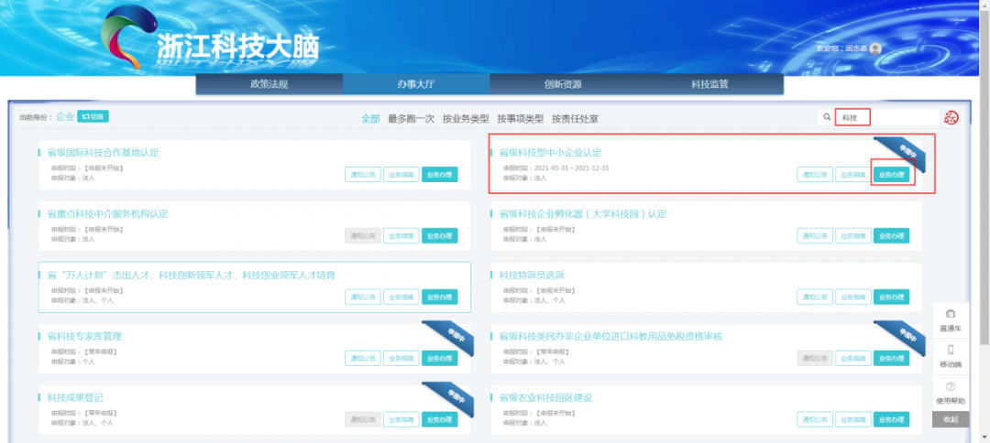
Task: Open 直通车 in the right sidebar
Action: coord(951,320)
